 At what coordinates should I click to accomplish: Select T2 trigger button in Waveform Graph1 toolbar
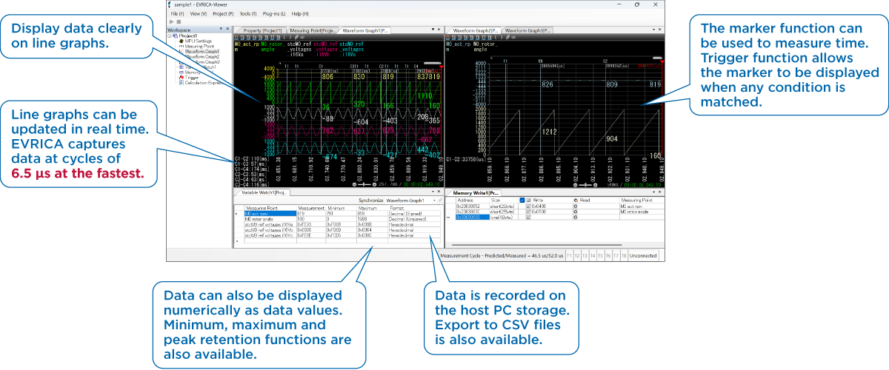pyautogui.click(x=242, y=37)
